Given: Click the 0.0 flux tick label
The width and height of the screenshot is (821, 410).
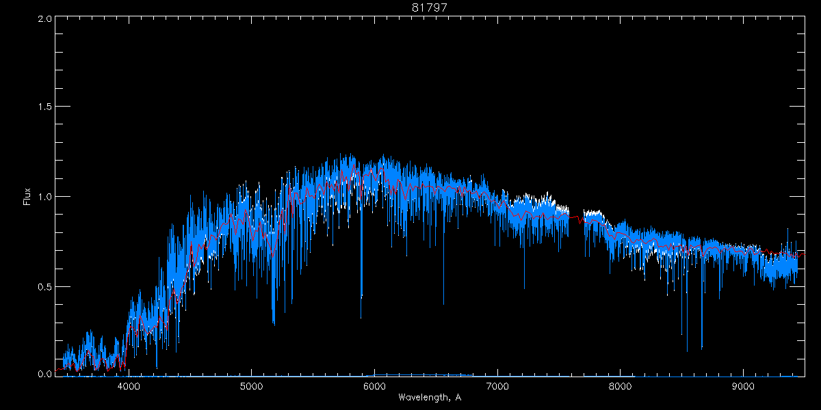Looking at the screenshot, I should click(x=45, y=374).
